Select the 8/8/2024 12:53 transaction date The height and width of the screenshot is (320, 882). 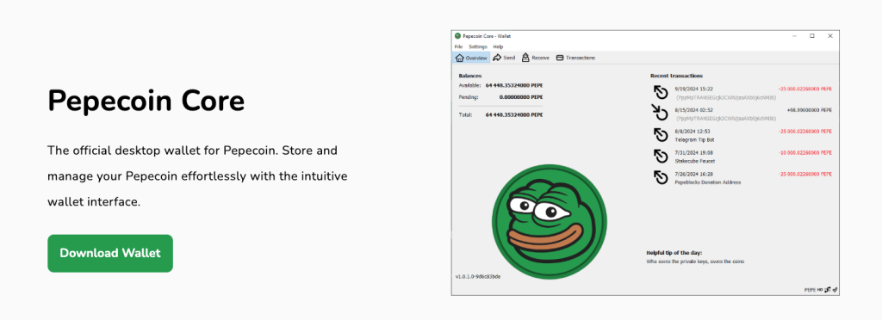[x=692, y=132]
